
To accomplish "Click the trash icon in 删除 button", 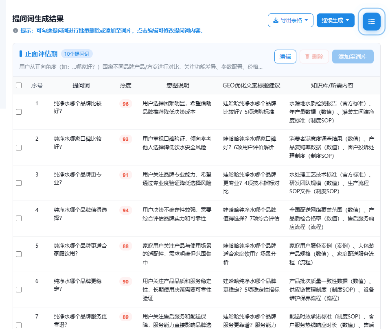I will click(x=307, y=57).
